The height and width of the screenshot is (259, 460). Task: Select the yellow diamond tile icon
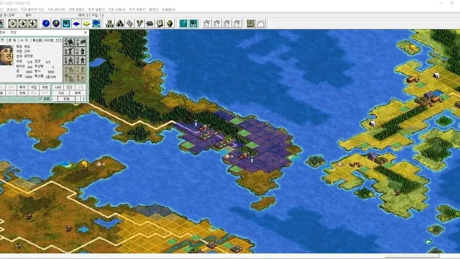coord(86,24)
